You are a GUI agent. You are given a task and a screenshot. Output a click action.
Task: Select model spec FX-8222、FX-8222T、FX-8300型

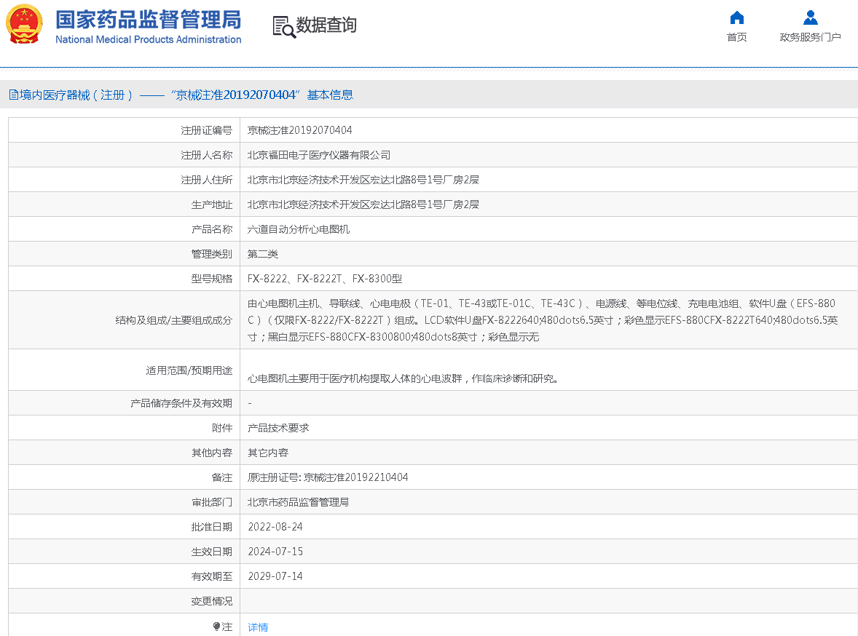pyautogui.click(x=325, y=279)
